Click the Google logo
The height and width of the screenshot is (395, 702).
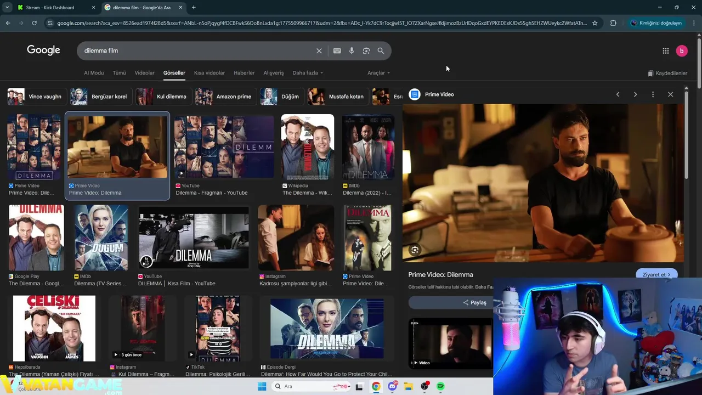tap(43, 50)
